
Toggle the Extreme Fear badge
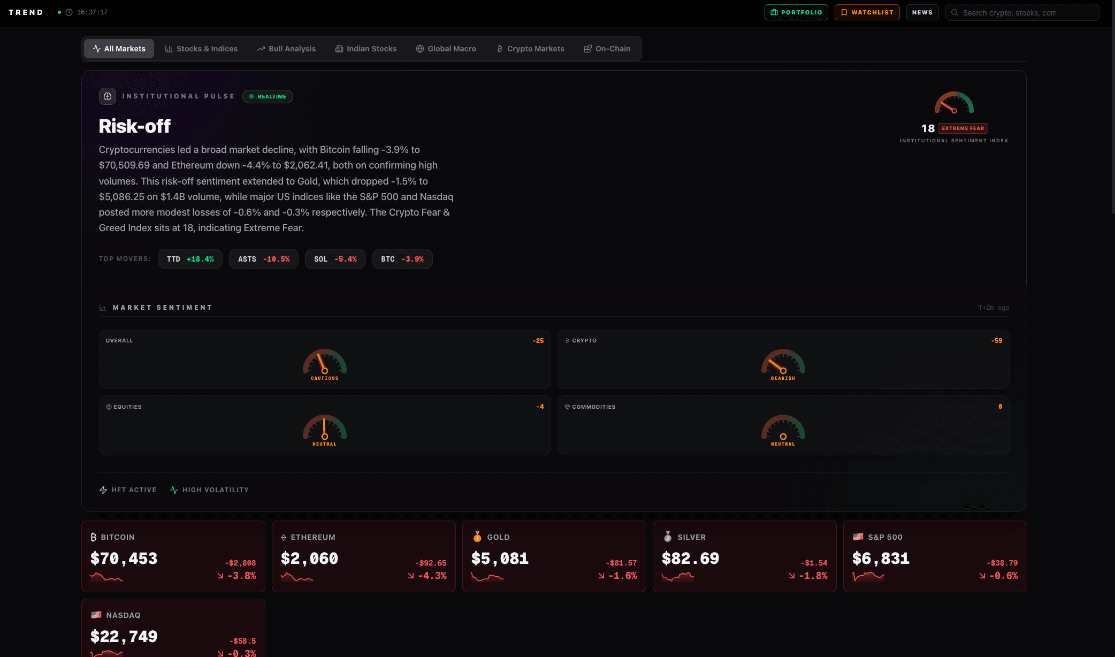(962, 128)
